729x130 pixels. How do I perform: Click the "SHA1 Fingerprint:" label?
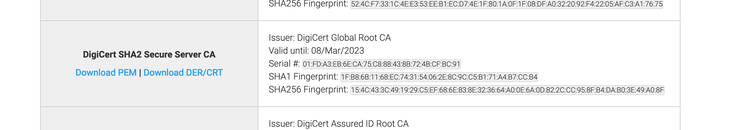point(303,77)
